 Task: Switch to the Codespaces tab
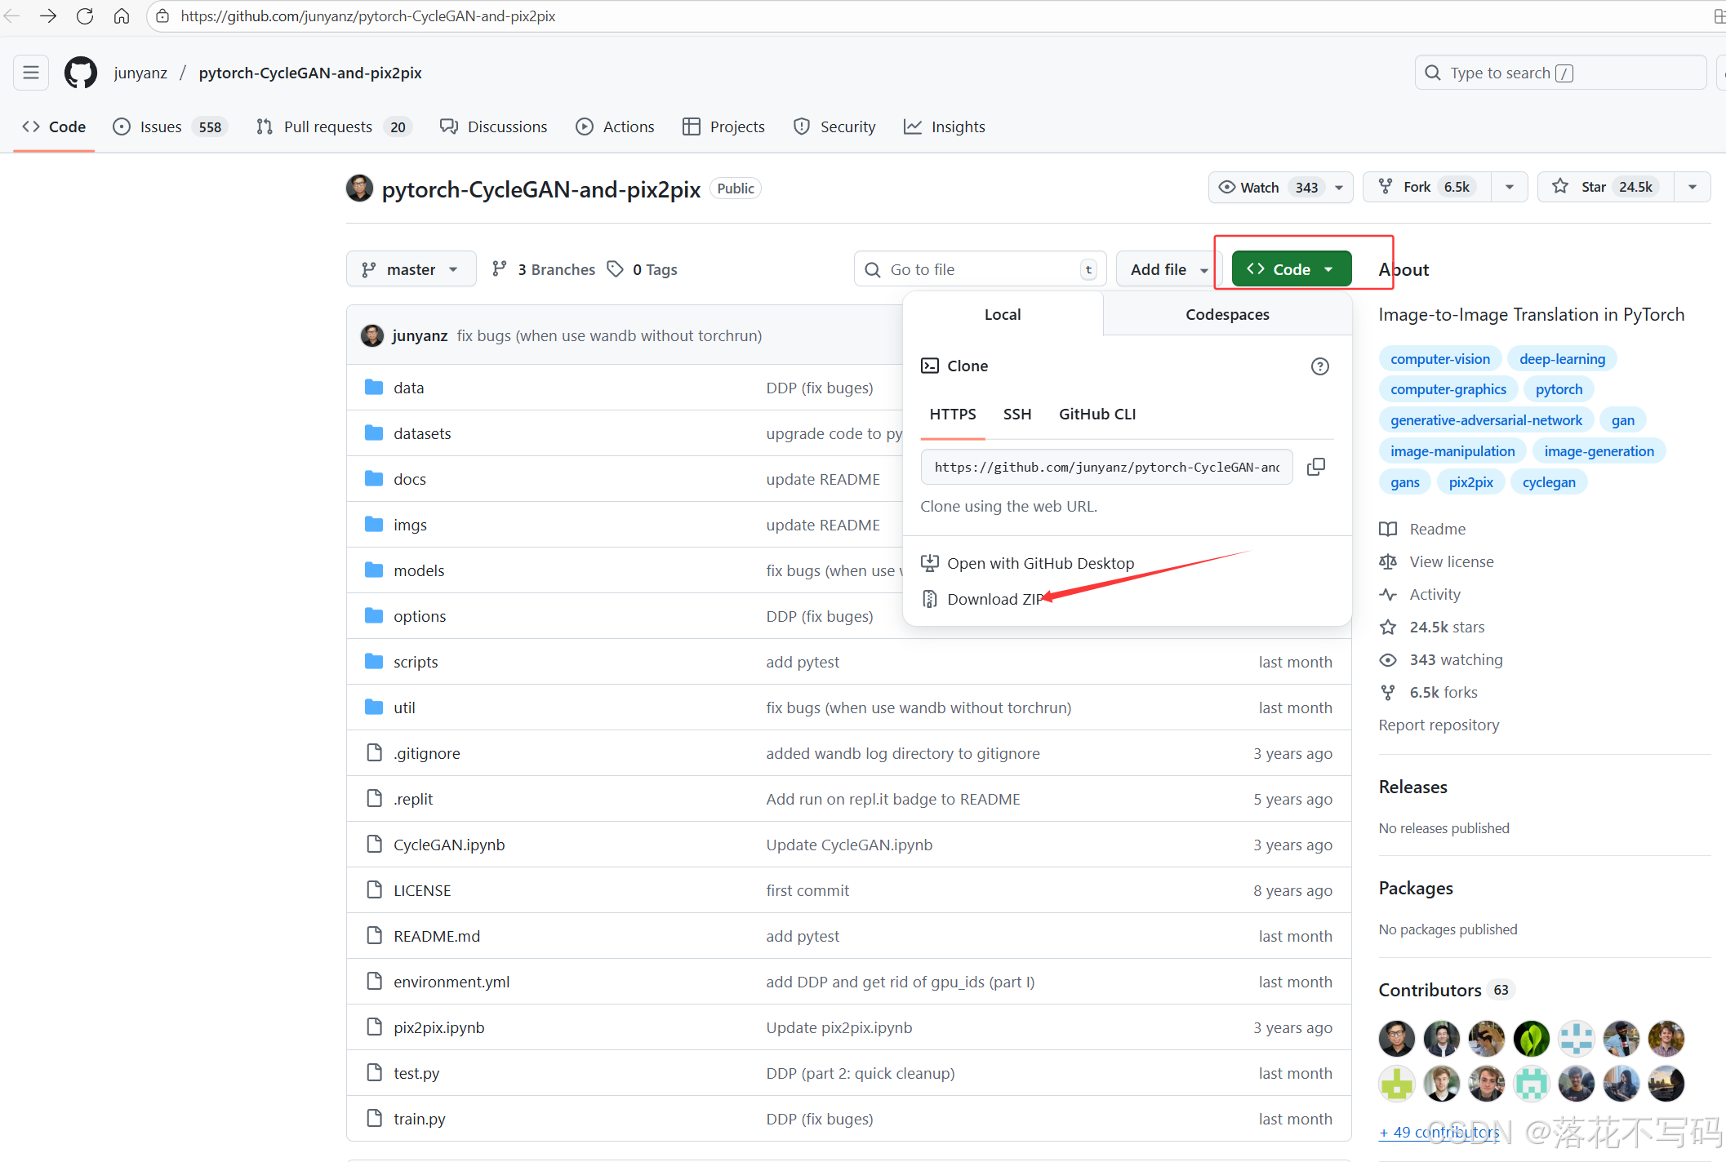[x=1226, y=315]
